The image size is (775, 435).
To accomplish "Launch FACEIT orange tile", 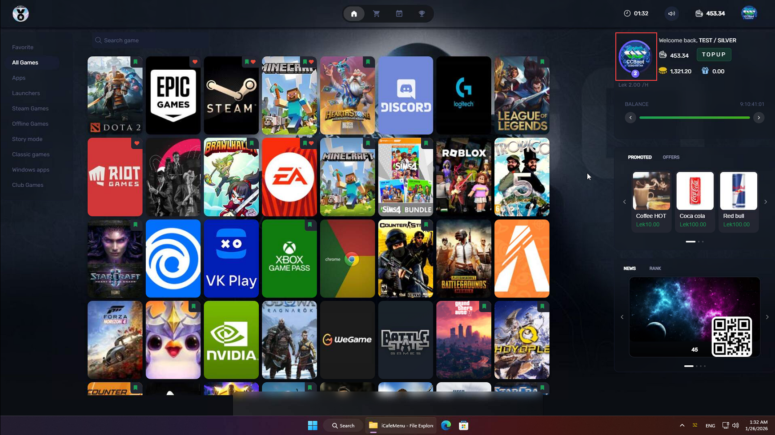I will click(522, 258).
